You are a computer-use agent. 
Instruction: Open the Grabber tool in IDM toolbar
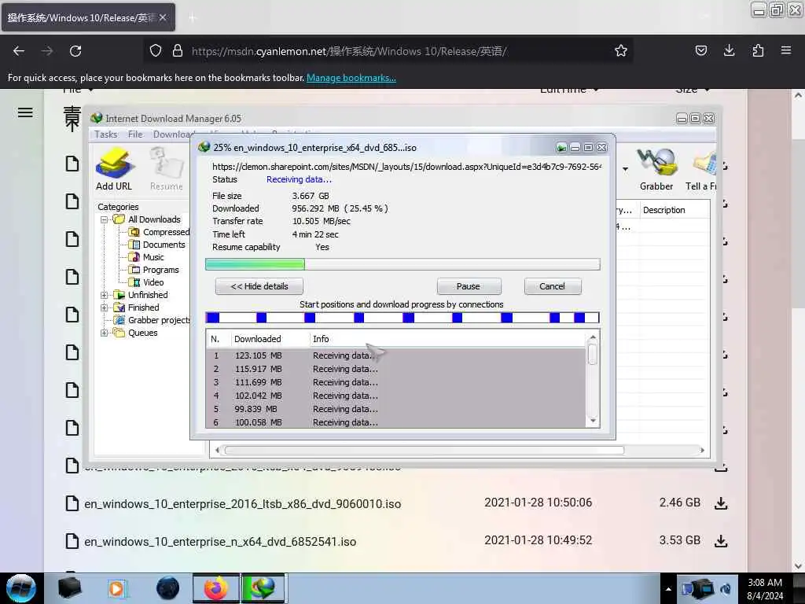[x=656, y=169]
